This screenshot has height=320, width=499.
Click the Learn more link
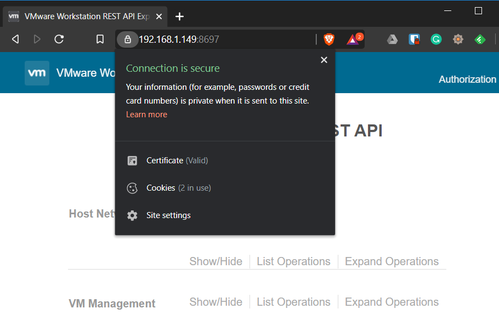pyautogui.click(x=146, y=115)
